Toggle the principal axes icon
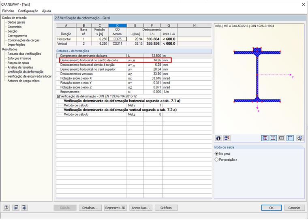The height and width of the screenshot is (220, 308). 290,138
